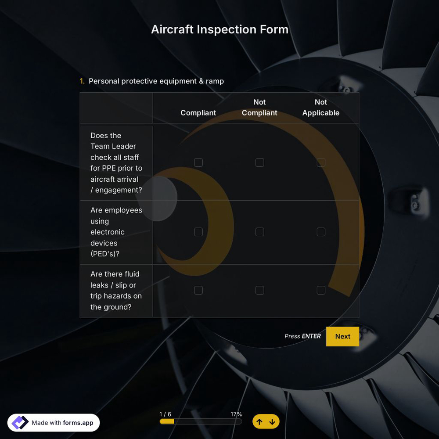Click the Aircraft Inspection Form title
439x439 pixels.
click(219, 29)
